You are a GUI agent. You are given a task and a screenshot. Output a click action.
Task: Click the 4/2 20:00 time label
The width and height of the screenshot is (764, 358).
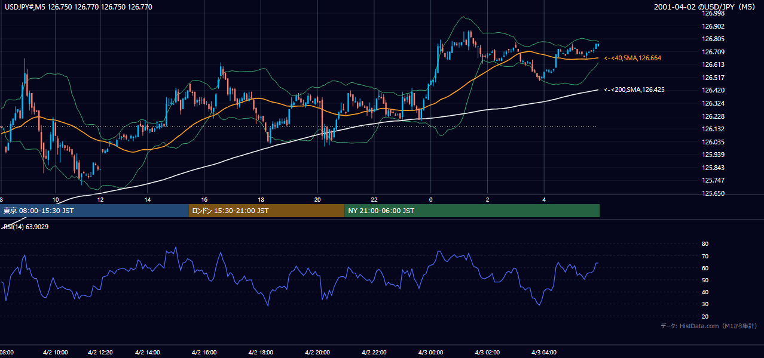click(317, 353)
